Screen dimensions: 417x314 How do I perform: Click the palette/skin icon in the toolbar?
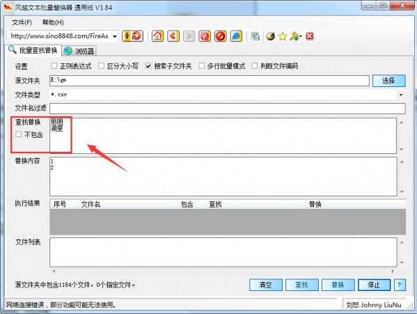(x=271, y=36)
